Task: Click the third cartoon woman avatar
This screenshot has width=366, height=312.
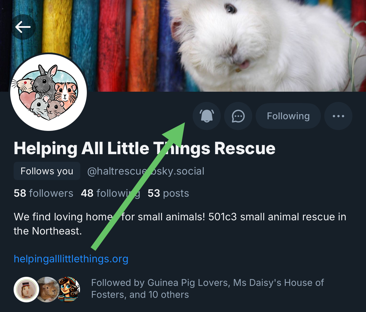Action: (69, 290)
